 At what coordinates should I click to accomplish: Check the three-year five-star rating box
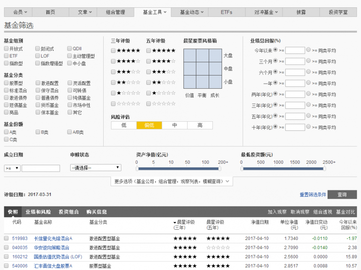[113, 50]
